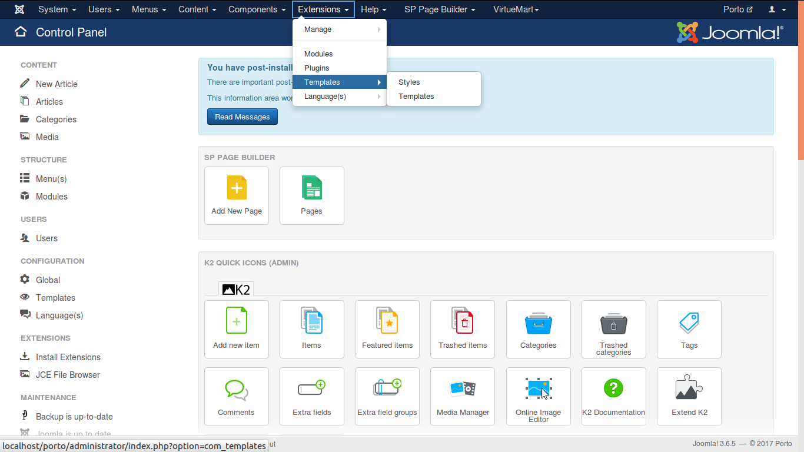Screen dimensions: 804x452
Task: Open JCE File Browser link
Action: point(68,375)
